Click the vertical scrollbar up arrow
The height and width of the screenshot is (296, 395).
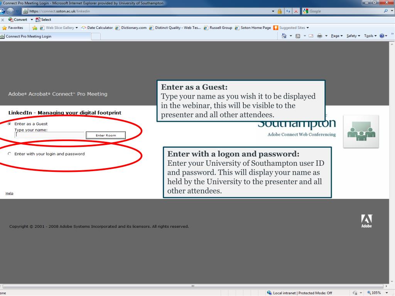pyautogui.click(x=392, y=44)
